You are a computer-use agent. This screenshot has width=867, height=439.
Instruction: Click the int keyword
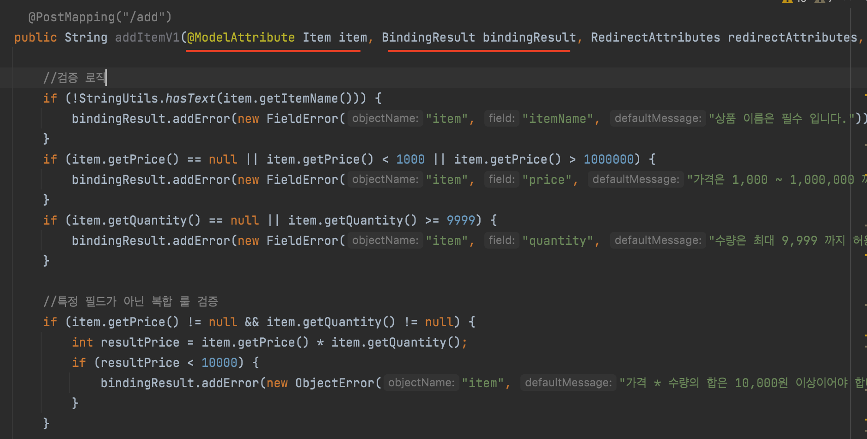82,342
